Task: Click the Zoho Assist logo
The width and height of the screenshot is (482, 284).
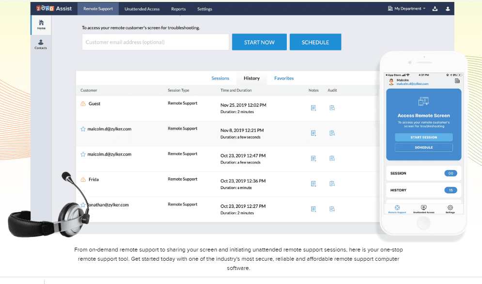Action: pyautogui.click(x=54, y=9)
